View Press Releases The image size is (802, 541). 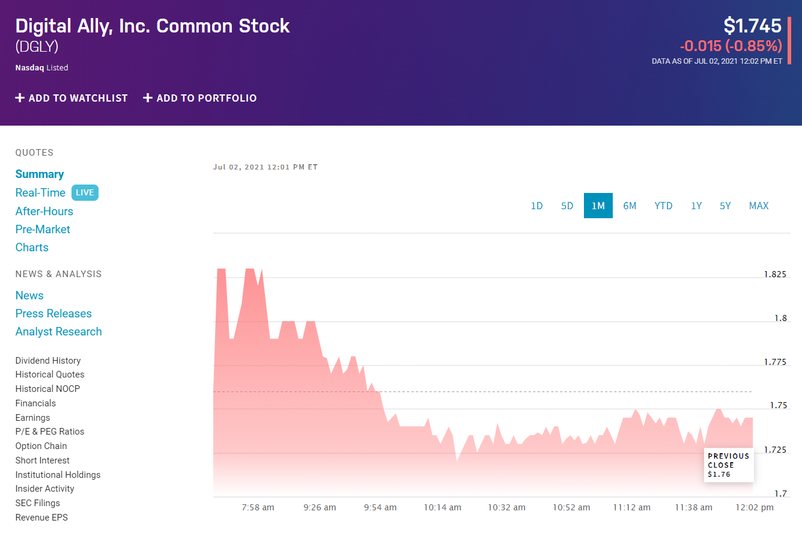53,313
